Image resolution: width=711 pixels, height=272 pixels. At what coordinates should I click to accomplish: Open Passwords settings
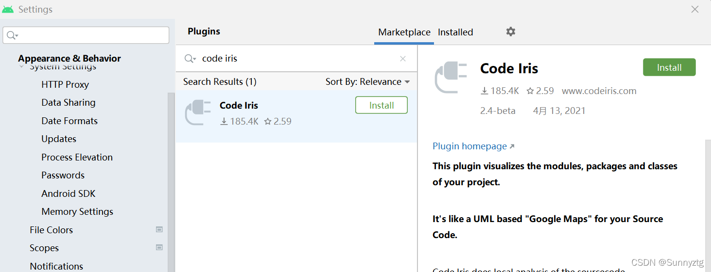(63, 175)
